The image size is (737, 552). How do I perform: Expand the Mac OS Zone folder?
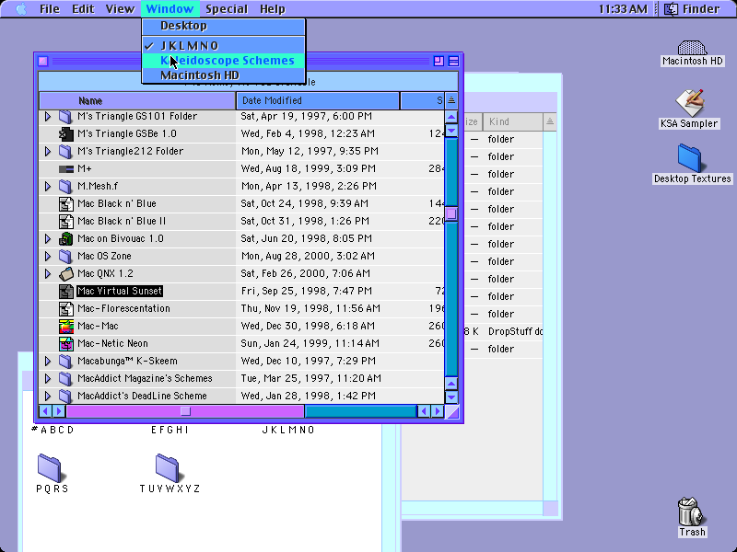(48, 257)
